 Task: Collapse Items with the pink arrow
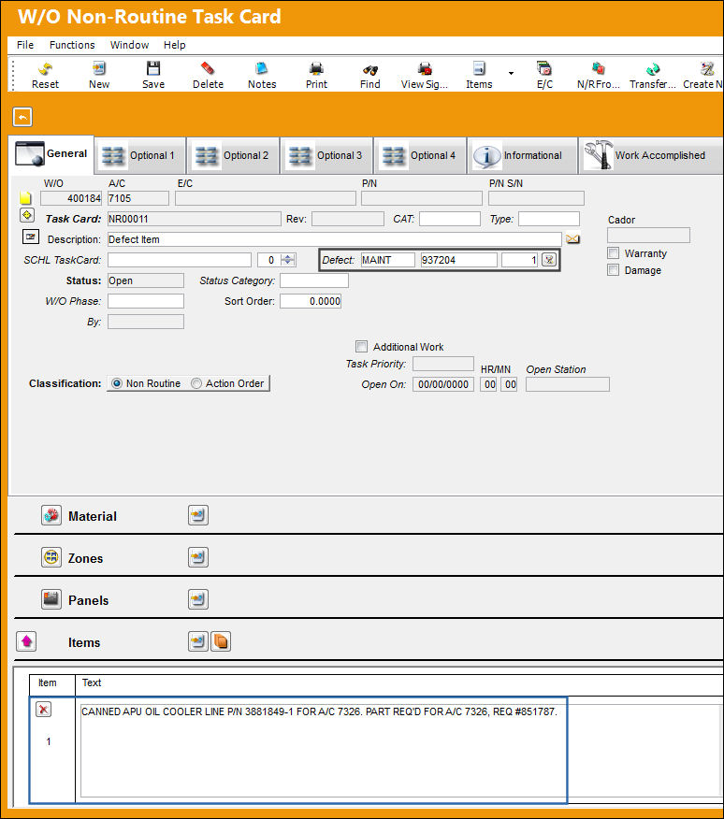pyautogui.click(x=26, y=641)
